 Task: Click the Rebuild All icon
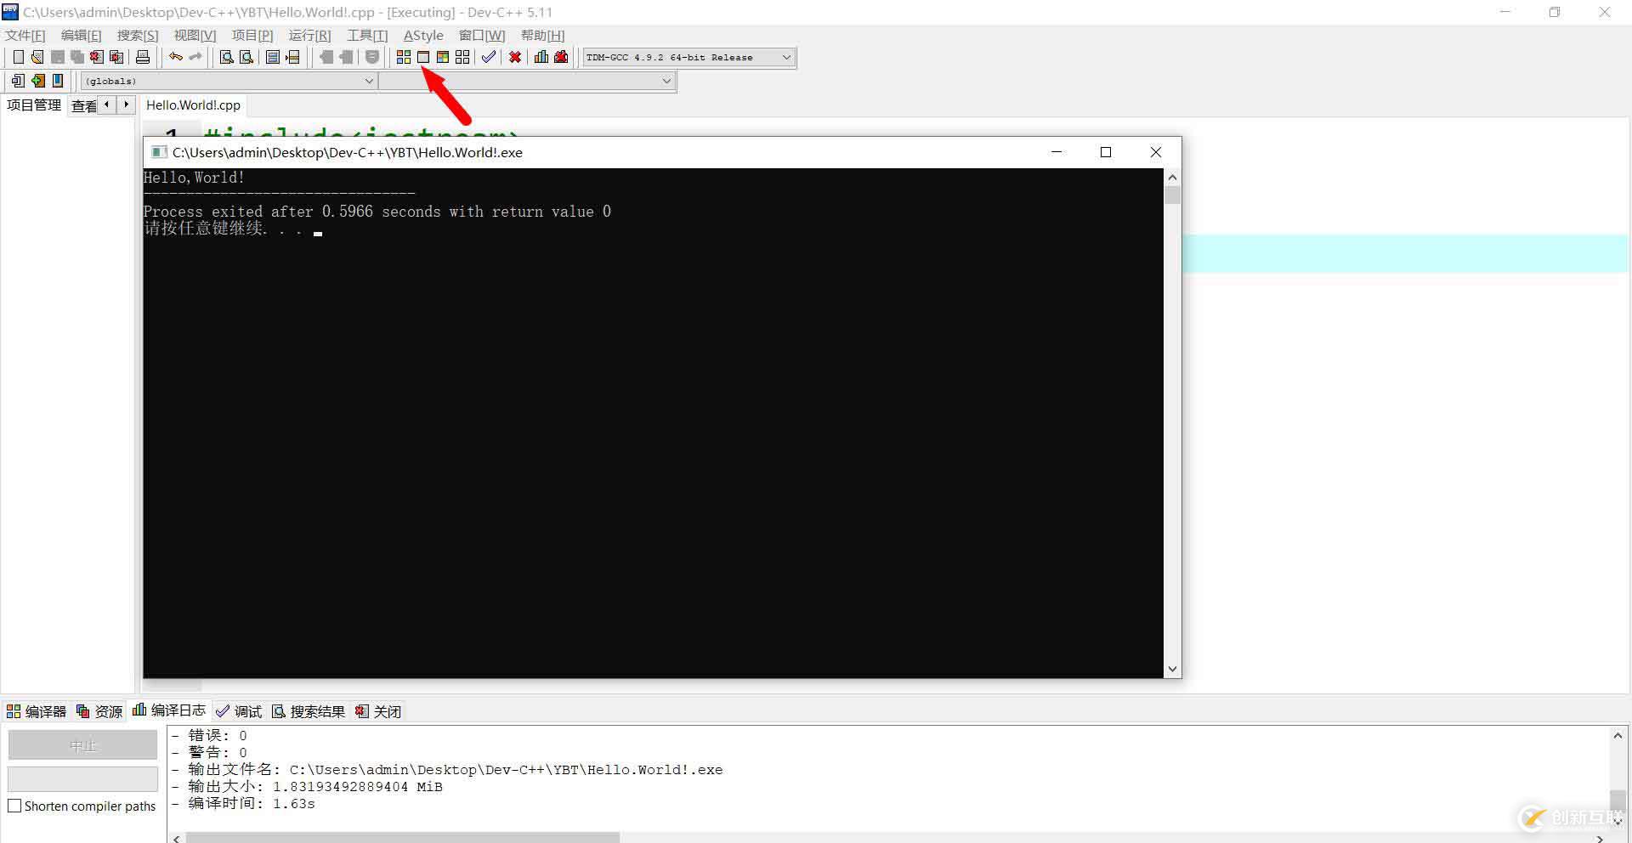462,57
